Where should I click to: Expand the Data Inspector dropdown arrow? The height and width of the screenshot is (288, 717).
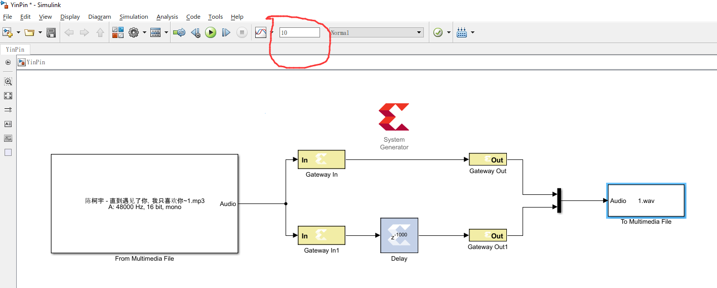(271, 32)
